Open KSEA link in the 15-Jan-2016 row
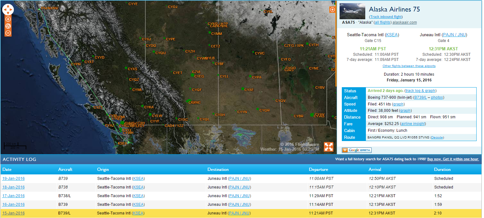 click(x=138, y=213)
